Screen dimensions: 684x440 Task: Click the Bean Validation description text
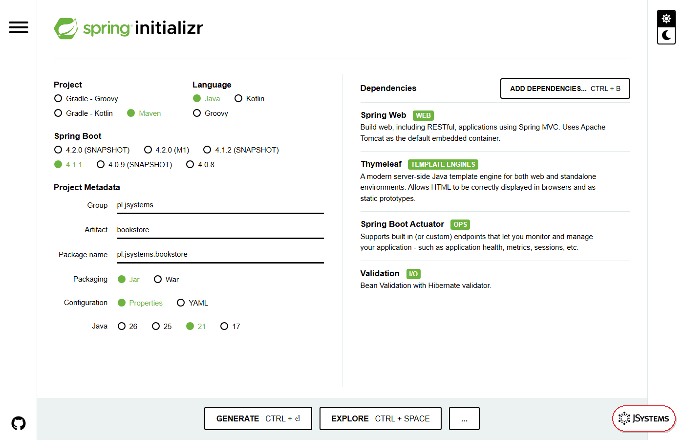pyautogui.click(x=426, y=286)
